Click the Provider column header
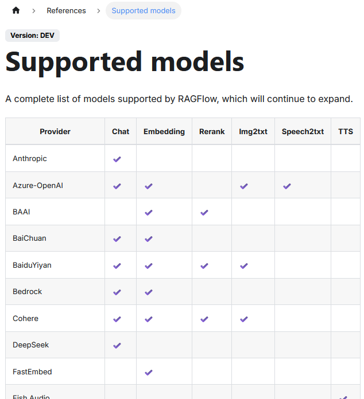The width and height of the screenshot is (364, 399). pos(55,131)
